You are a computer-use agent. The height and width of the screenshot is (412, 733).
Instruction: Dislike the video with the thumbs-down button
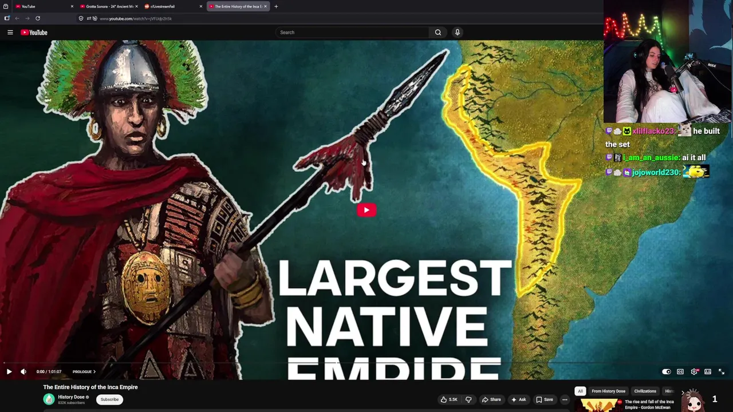coord(468,399)
